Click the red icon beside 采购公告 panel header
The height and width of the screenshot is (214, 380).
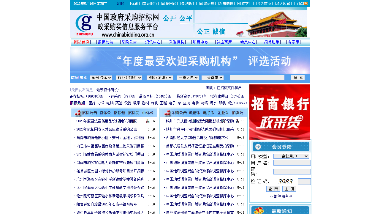[x=167, y=113]
